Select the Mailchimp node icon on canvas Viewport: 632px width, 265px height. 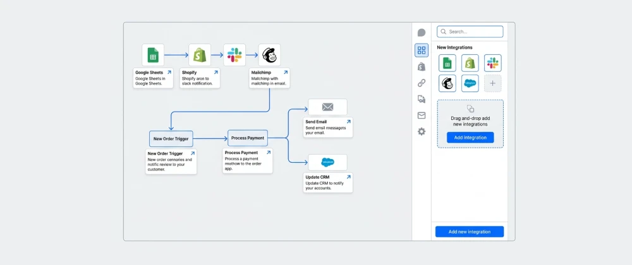269,55
